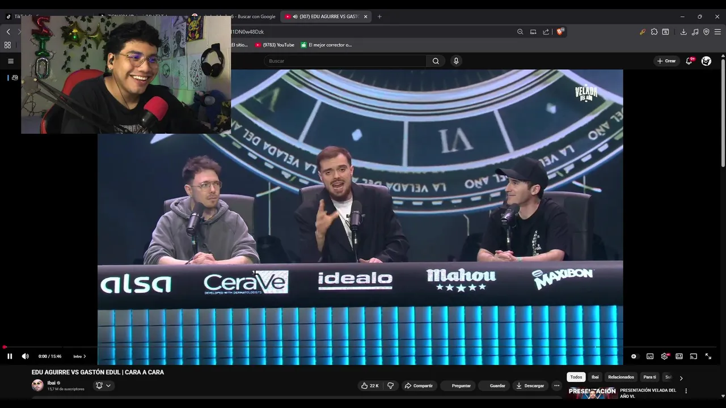Open the Brave VPN shield icon
This screenshot has height=408, width=726.
click(x=706, y=32)
